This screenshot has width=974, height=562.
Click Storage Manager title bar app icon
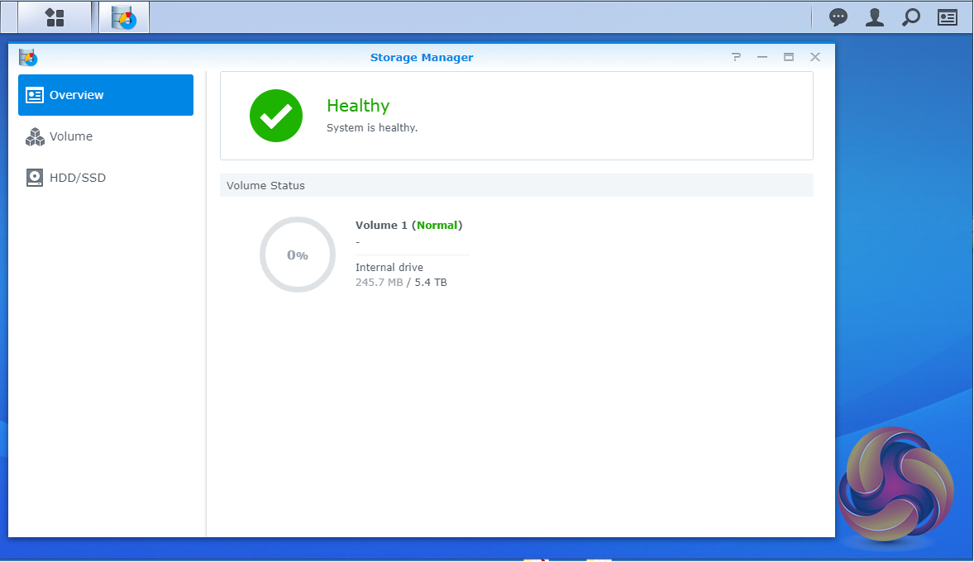click(x=28, y=57)
